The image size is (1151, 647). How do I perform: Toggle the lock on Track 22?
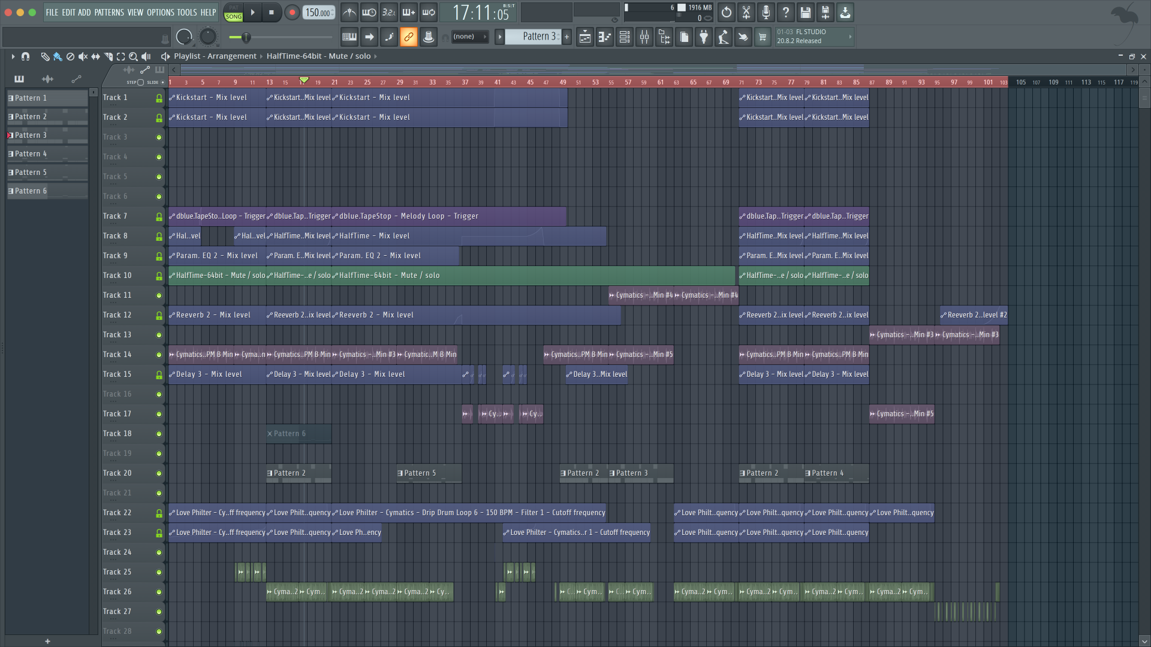tap(159, 513)
